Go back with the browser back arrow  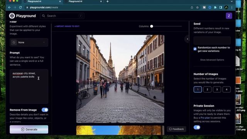point(9,7)
